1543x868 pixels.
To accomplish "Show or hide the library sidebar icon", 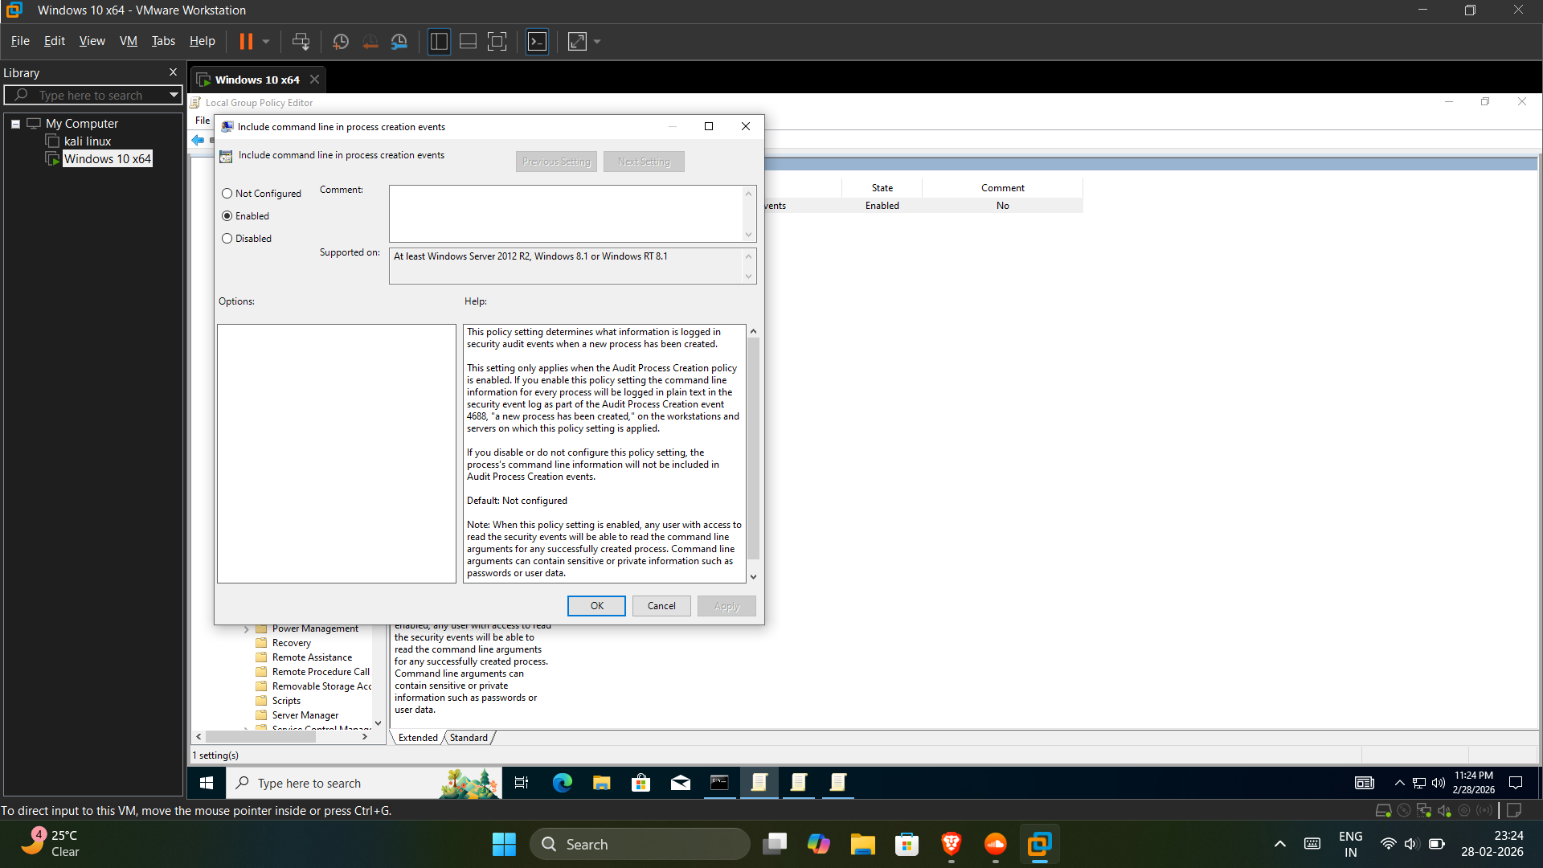I will pyautogui.click(x=439, y=41).
